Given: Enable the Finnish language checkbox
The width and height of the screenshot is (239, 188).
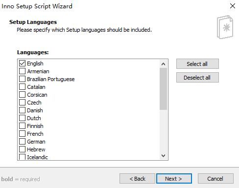Looking at the screenshot, I should [22, 126].
